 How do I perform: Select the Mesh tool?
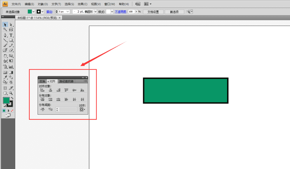click(x=5, y=72)
